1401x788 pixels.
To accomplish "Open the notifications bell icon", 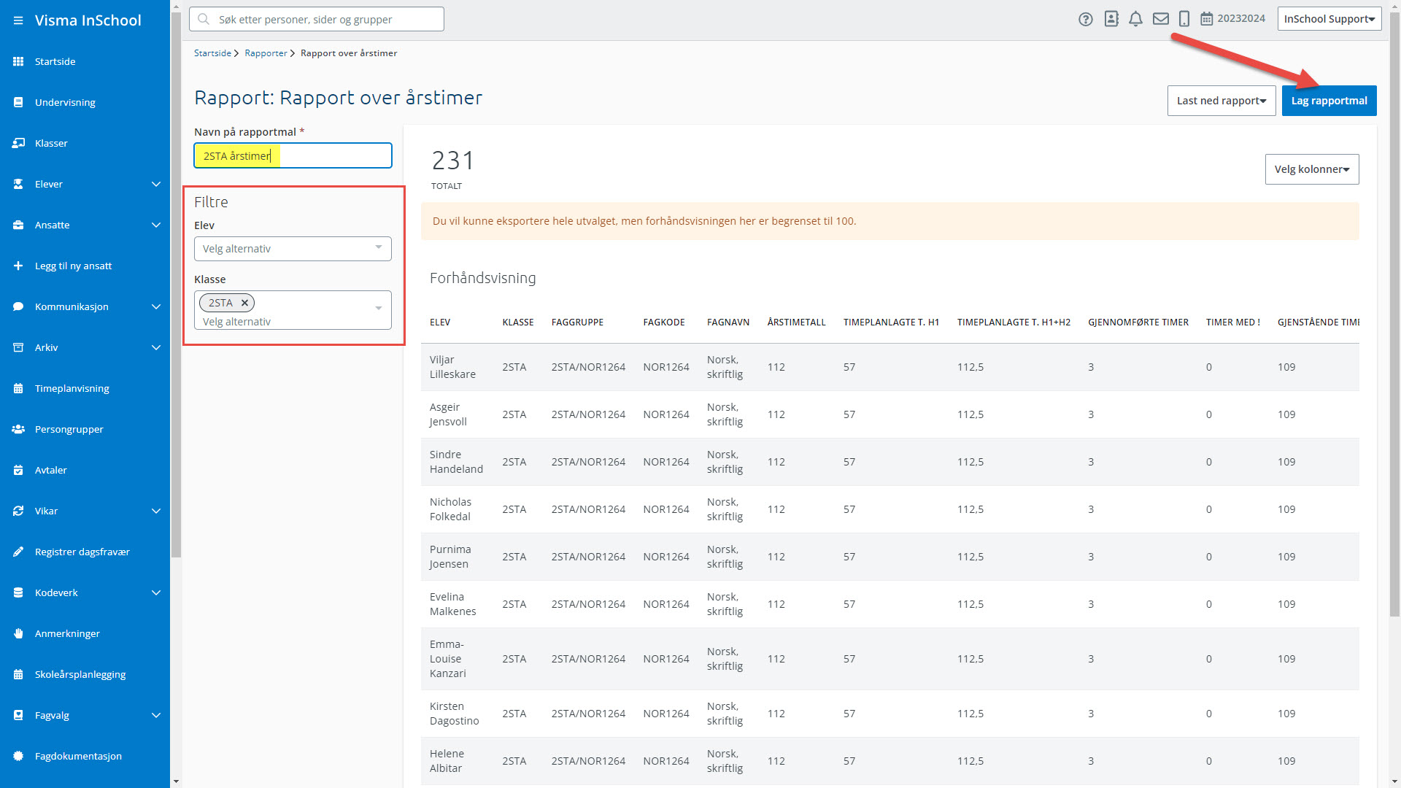I will click(x=1135, y=19).
